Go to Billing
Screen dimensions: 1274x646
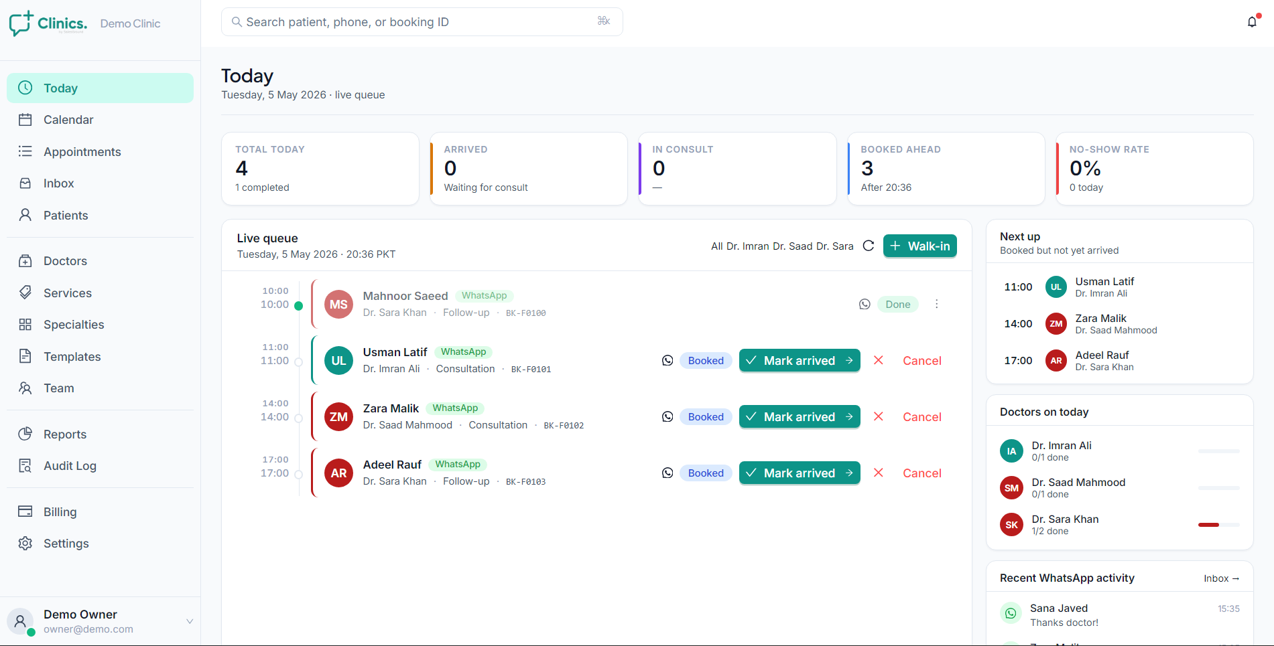tap(101, 512)
